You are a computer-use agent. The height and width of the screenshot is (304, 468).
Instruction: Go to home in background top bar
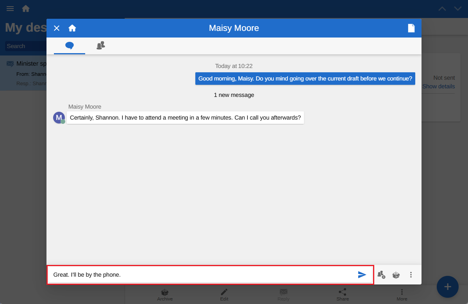(26, 8)
